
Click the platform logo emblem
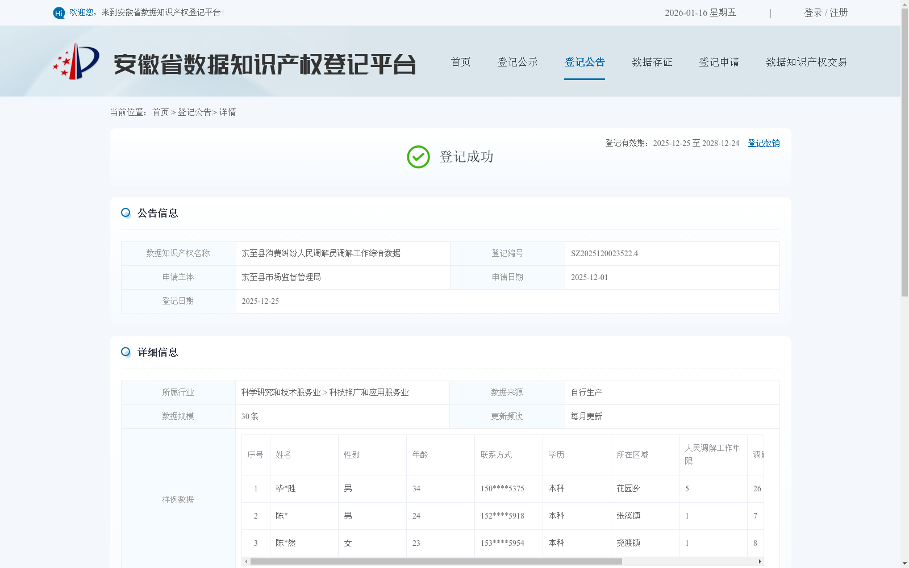coord(76,61)
